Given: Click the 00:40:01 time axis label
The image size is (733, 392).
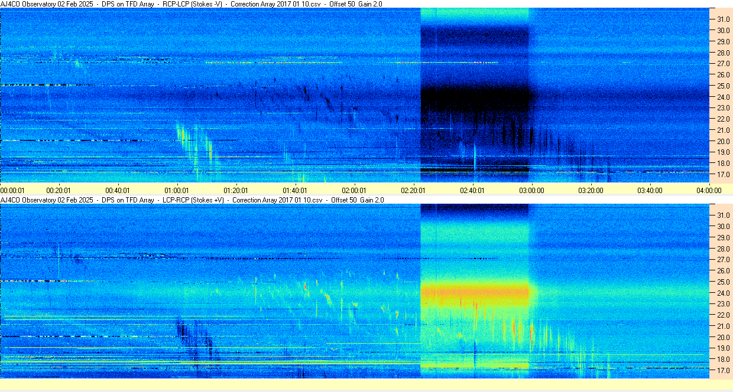Looking at the screenshot, I should coord(118,190).
